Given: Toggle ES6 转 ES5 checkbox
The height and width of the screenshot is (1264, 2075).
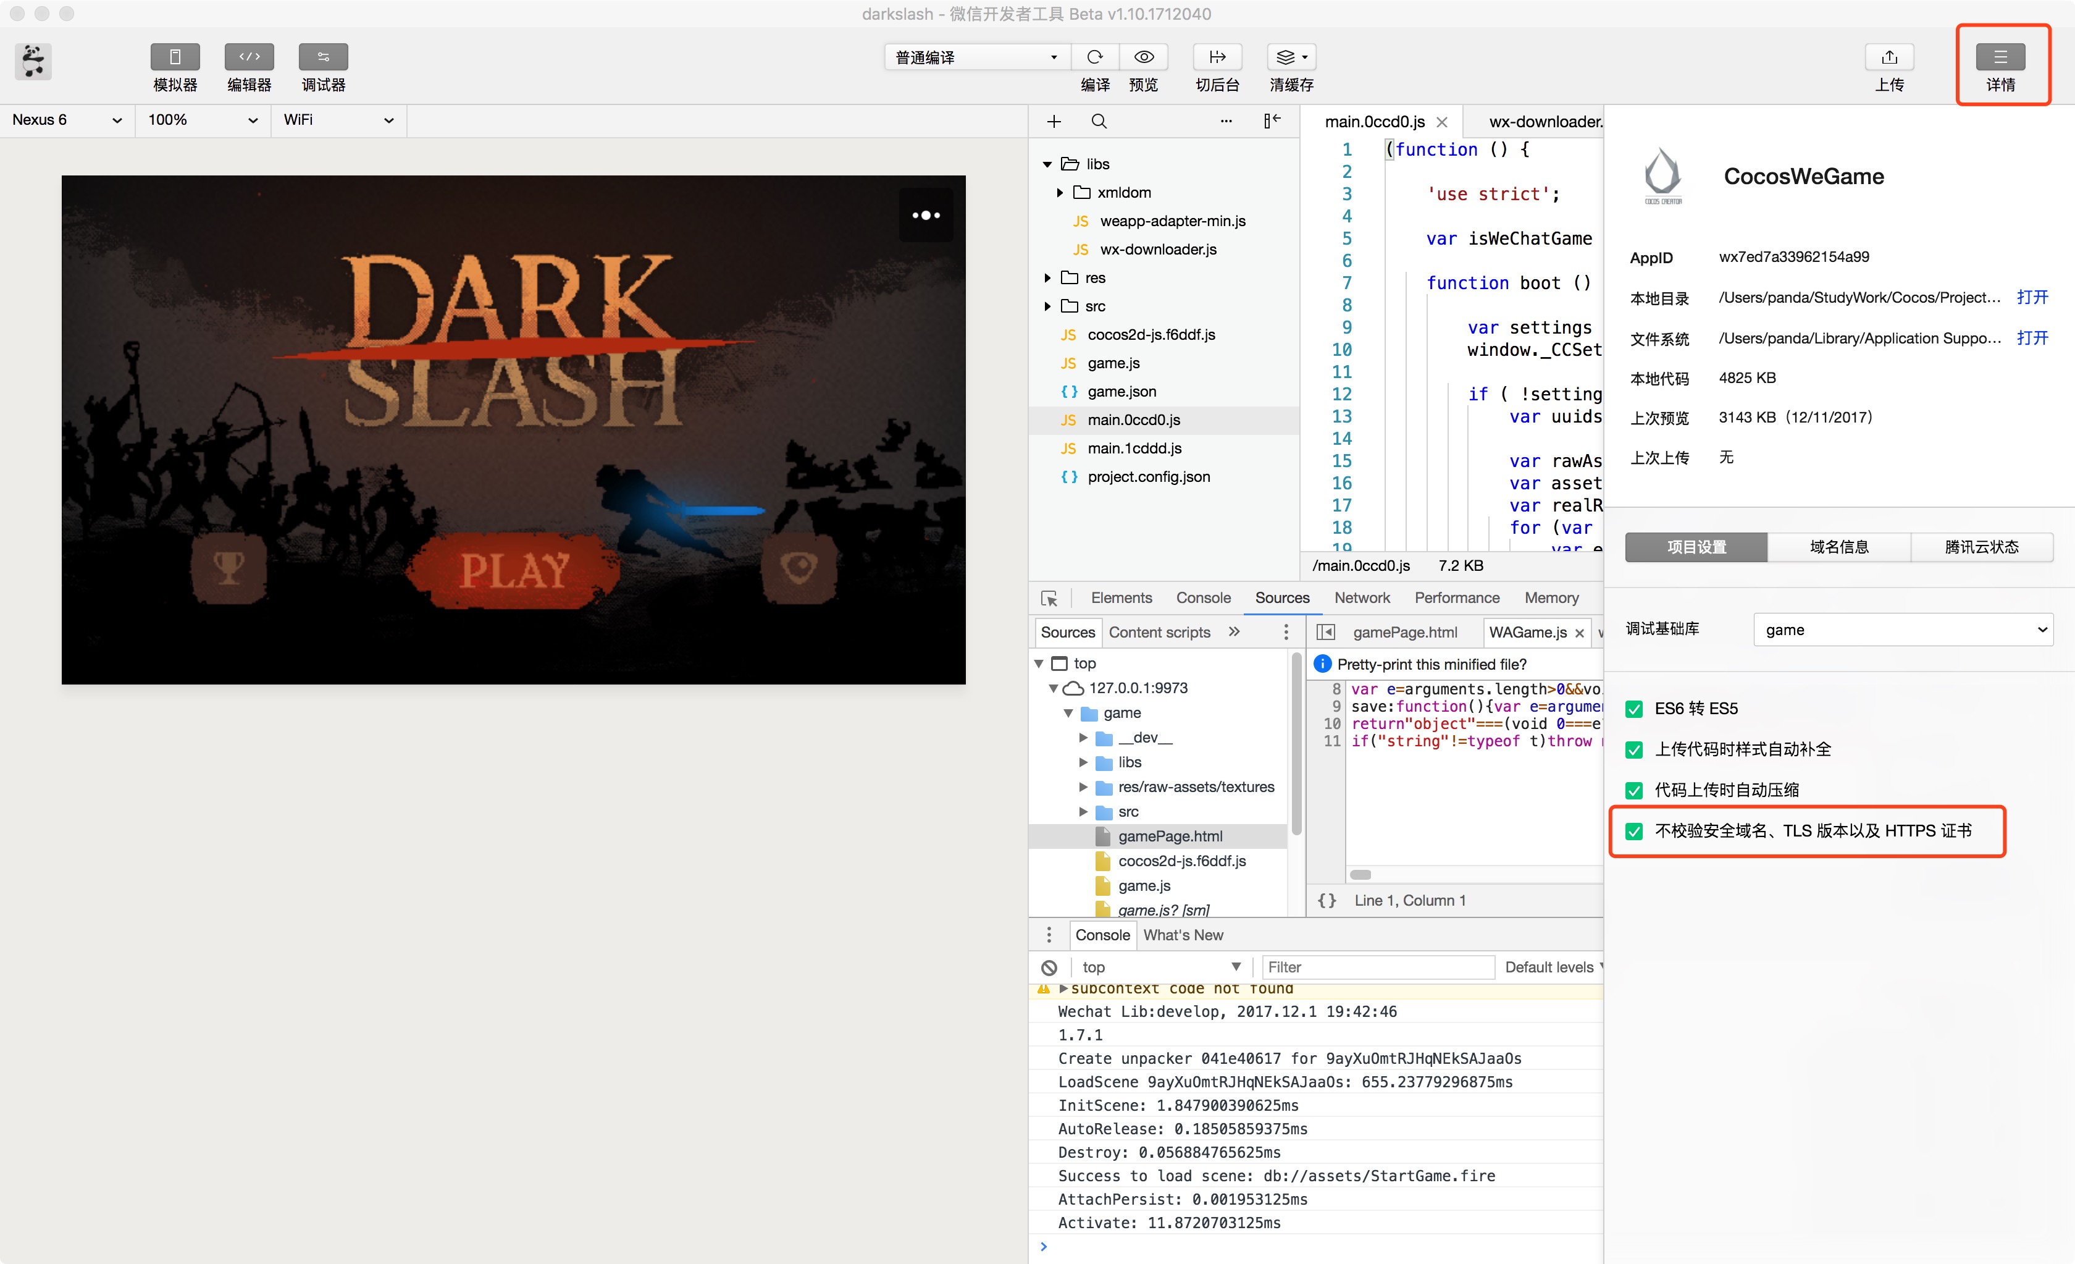Looking at the screenshot, I should click(x=1633, y=706).
